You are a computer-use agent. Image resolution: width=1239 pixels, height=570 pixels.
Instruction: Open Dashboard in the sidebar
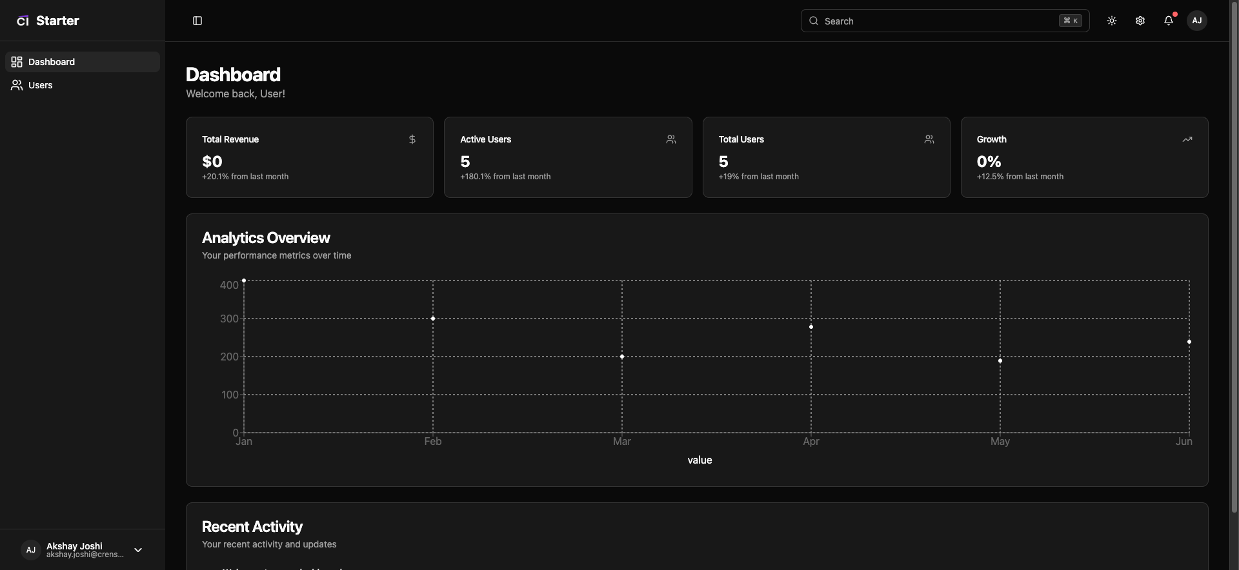tap(83, 62)
